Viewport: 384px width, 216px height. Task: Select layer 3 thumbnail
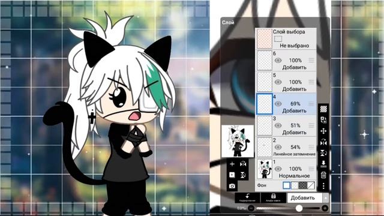265,125
